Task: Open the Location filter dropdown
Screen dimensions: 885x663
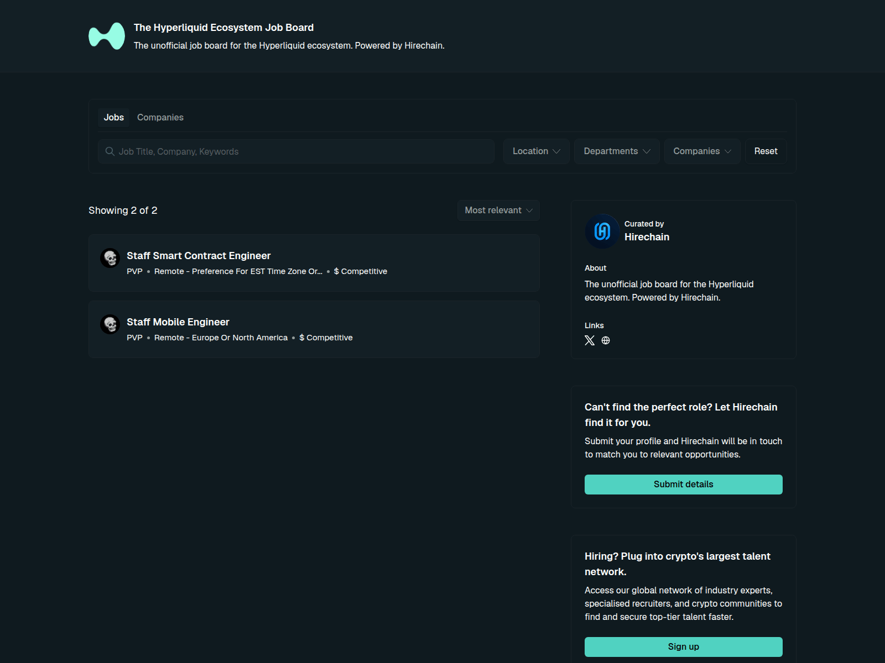Action: (535, 151)
